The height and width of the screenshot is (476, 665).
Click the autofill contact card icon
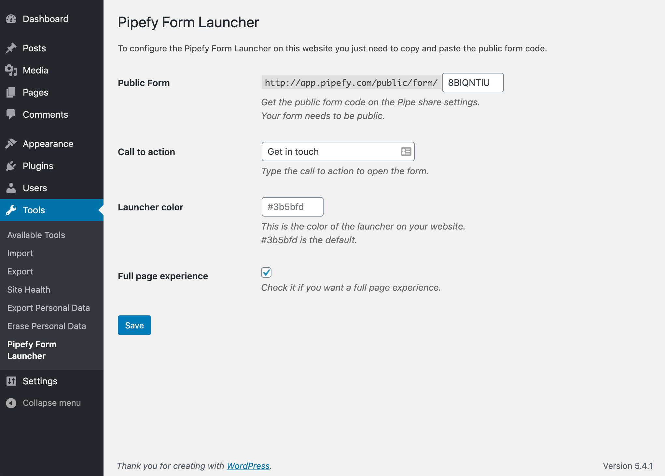[x=406, y=152]
